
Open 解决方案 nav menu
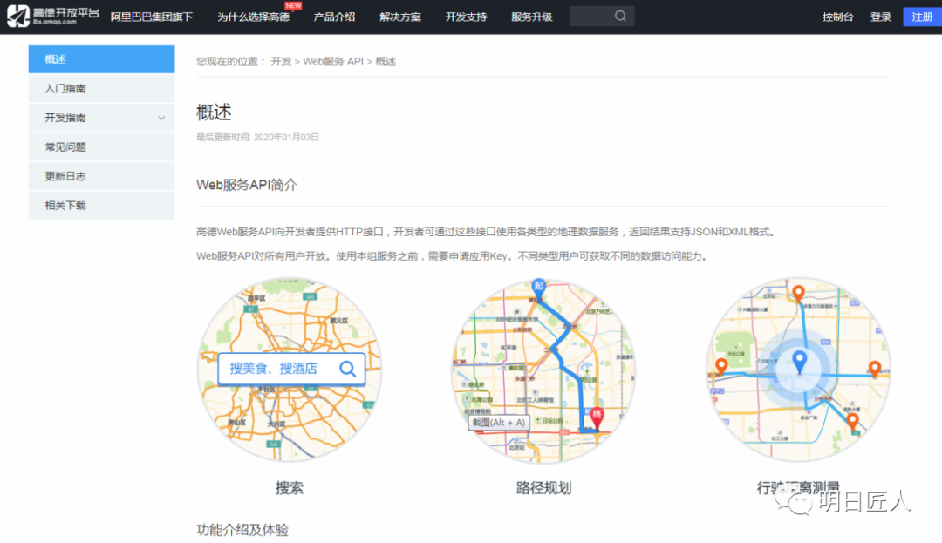point(400,17)
